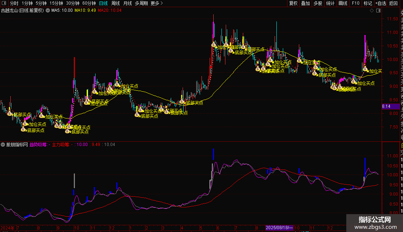Viewport: 403px width, 232px height.
Task: Switch to the 分时 intraday view
Action: pos(14,3)
